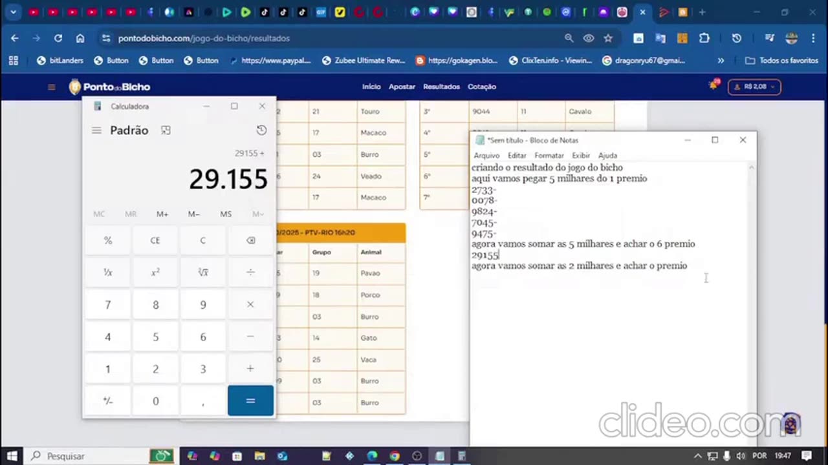Image resolution: width=828 pixels, height=465 pixels.
Task: Click the equals button on calculator
Action: click(250, 401)
